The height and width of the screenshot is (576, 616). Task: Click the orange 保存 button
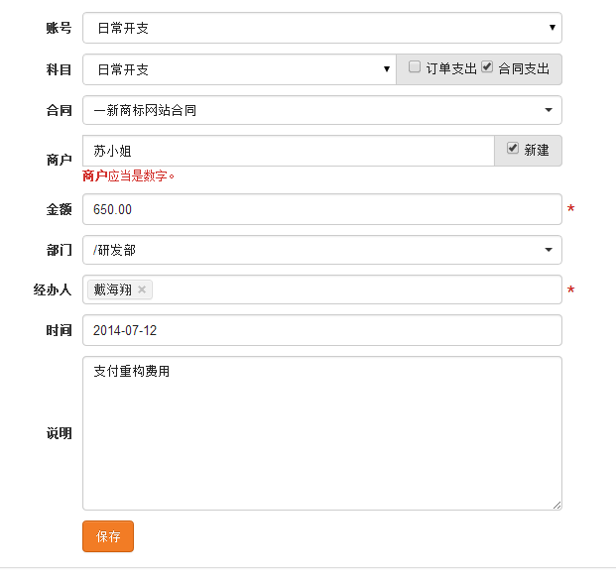(x=107, y=536)
